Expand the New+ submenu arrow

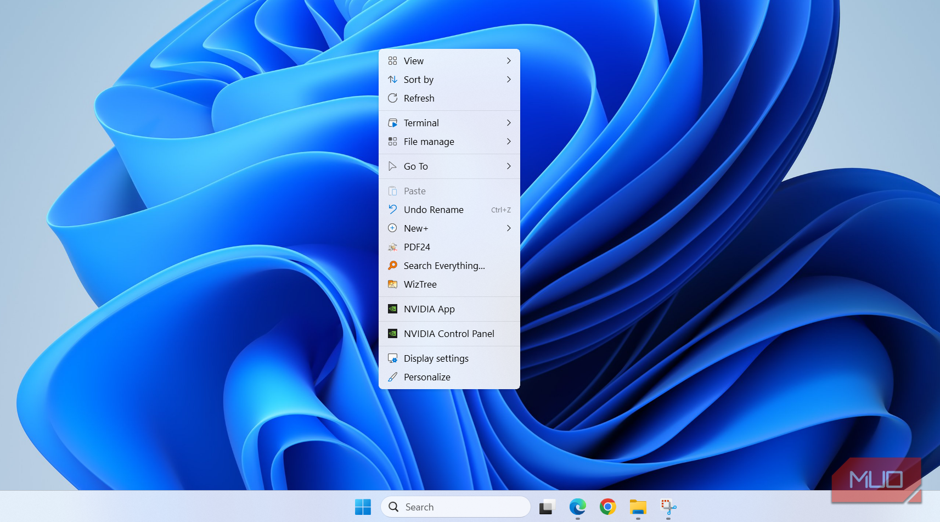pyautogui.click(x=509, y=228)
